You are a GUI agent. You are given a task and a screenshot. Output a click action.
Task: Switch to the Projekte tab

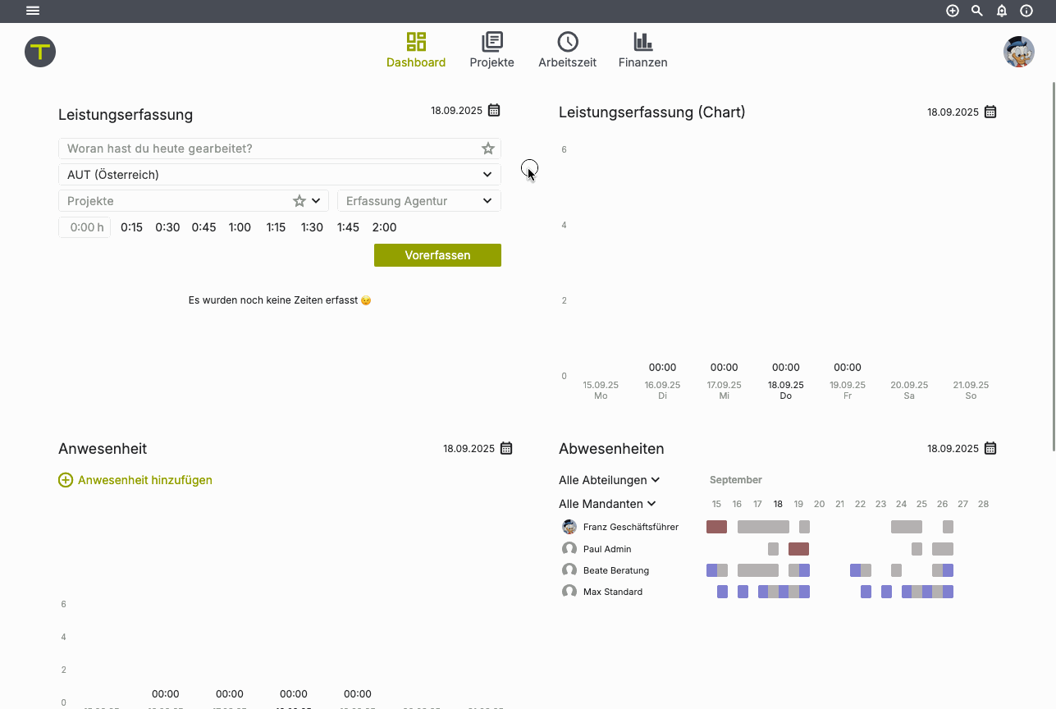click(x=491, y=50)
